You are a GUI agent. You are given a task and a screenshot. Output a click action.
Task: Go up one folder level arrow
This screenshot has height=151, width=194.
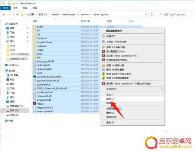17,15
